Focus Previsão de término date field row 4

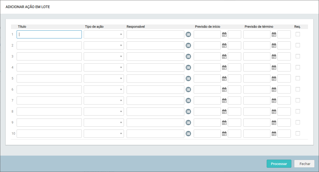point(257,67)
